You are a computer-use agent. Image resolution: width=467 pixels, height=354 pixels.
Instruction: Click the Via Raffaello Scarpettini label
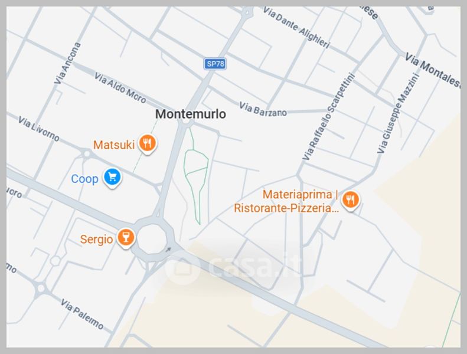click(x=329, y=117)
